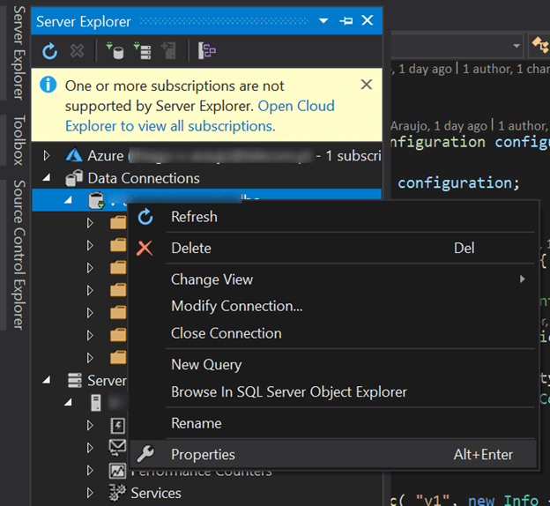This screenshot has height=506, width=550.
Task: Click the Azure node icon
Action: [x=73, y=156]
